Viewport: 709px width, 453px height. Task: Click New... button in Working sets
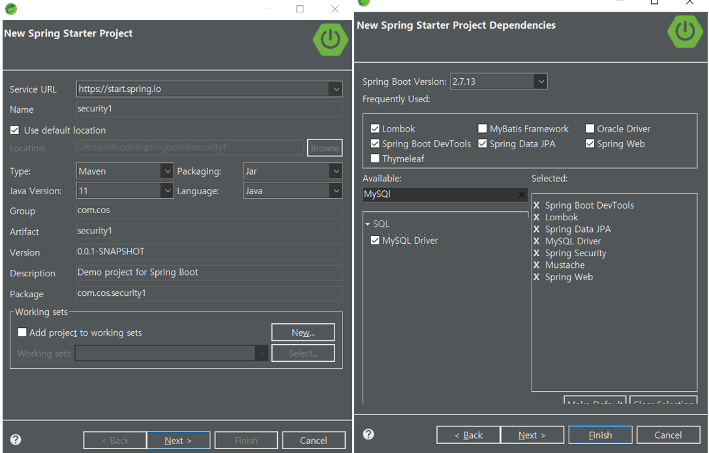click(303, 332)
